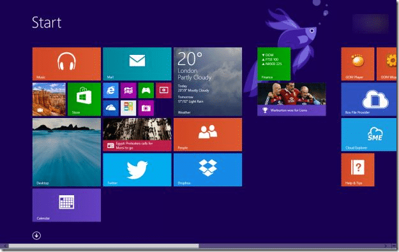This screenshot has width=399, height=252.
Task: Open the purple Maps small tile
Action: pos(128,90)
